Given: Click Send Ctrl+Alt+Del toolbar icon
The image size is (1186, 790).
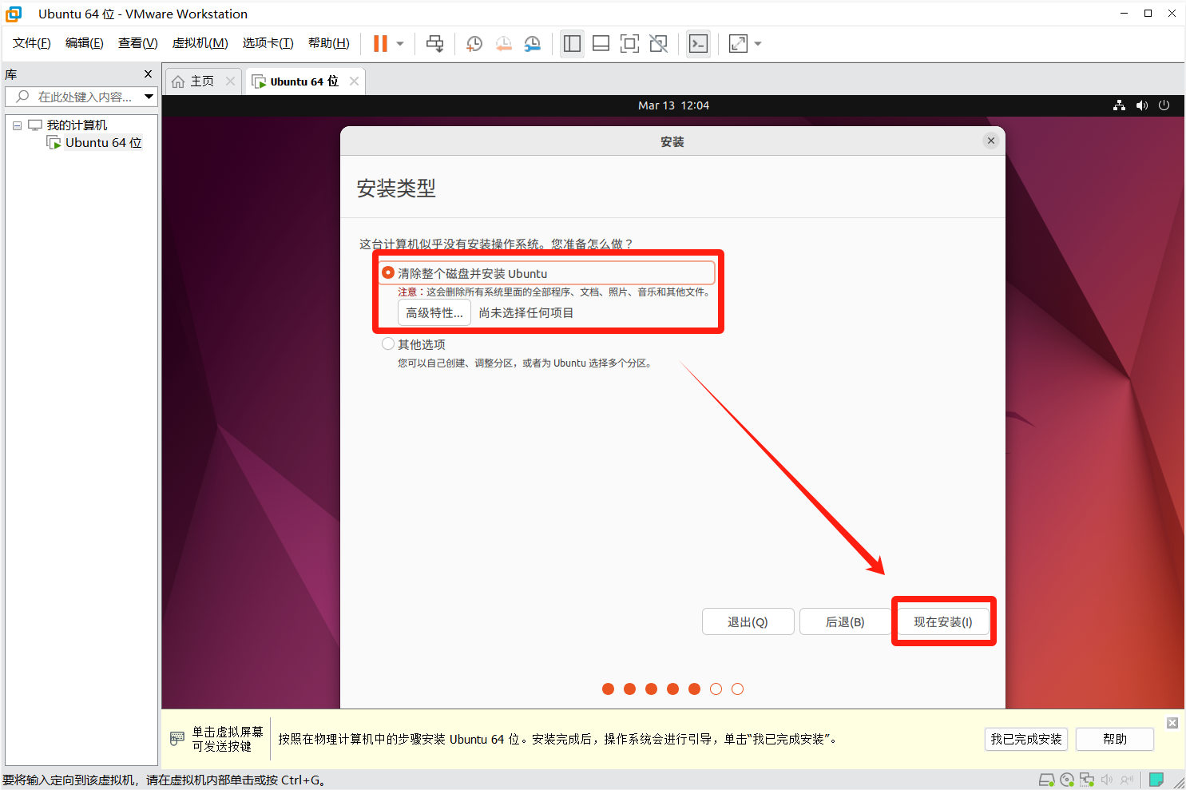Looking at the screenshot, I should pyautogui.click(x=434, y=44).
